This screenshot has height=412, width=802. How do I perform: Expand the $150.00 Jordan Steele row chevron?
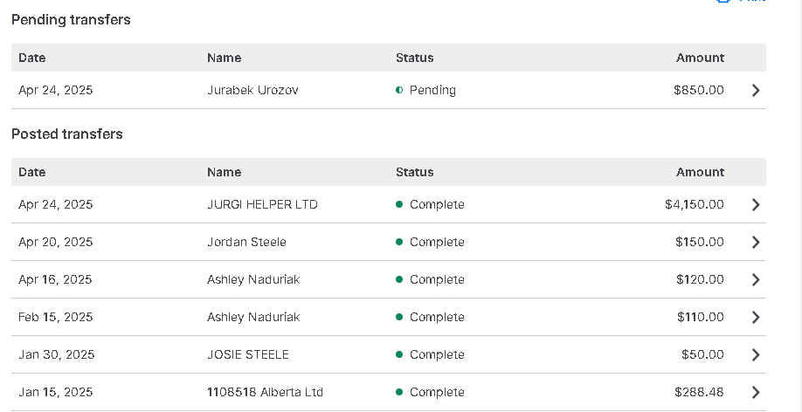click(756, 242)
